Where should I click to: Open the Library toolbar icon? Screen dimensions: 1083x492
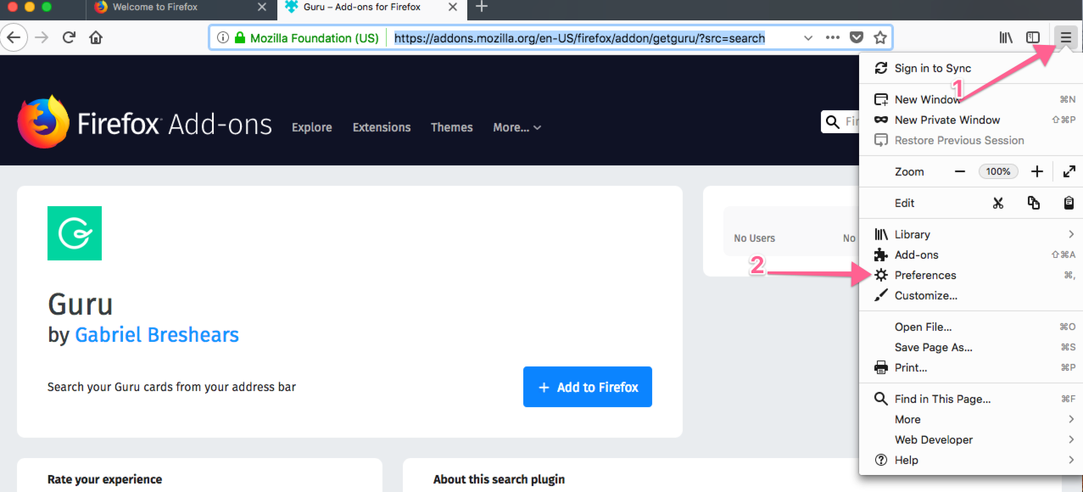(1007, 37)
